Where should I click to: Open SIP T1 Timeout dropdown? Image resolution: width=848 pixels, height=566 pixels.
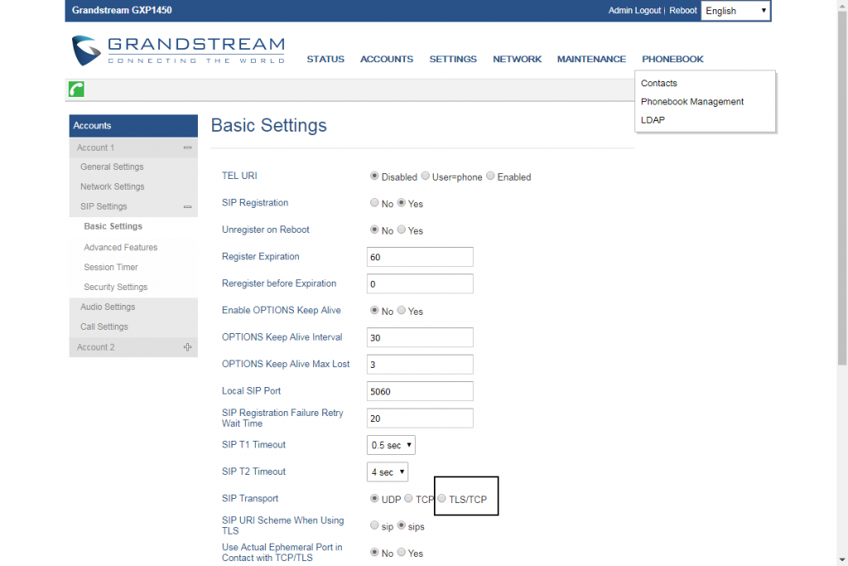(x=391, y=445)
